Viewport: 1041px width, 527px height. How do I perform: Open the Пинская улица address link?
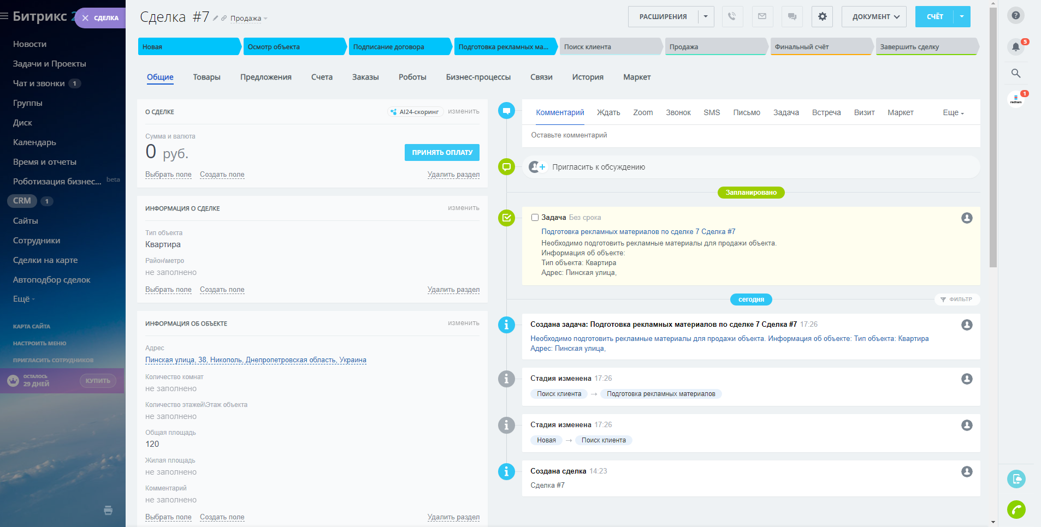point(256,360)
